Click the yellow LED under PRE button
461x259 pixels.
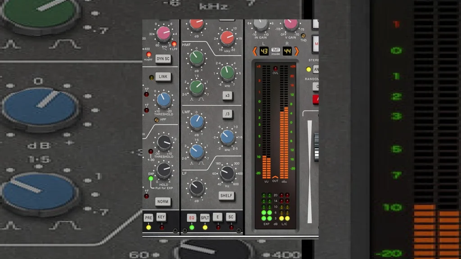(149, 228)
